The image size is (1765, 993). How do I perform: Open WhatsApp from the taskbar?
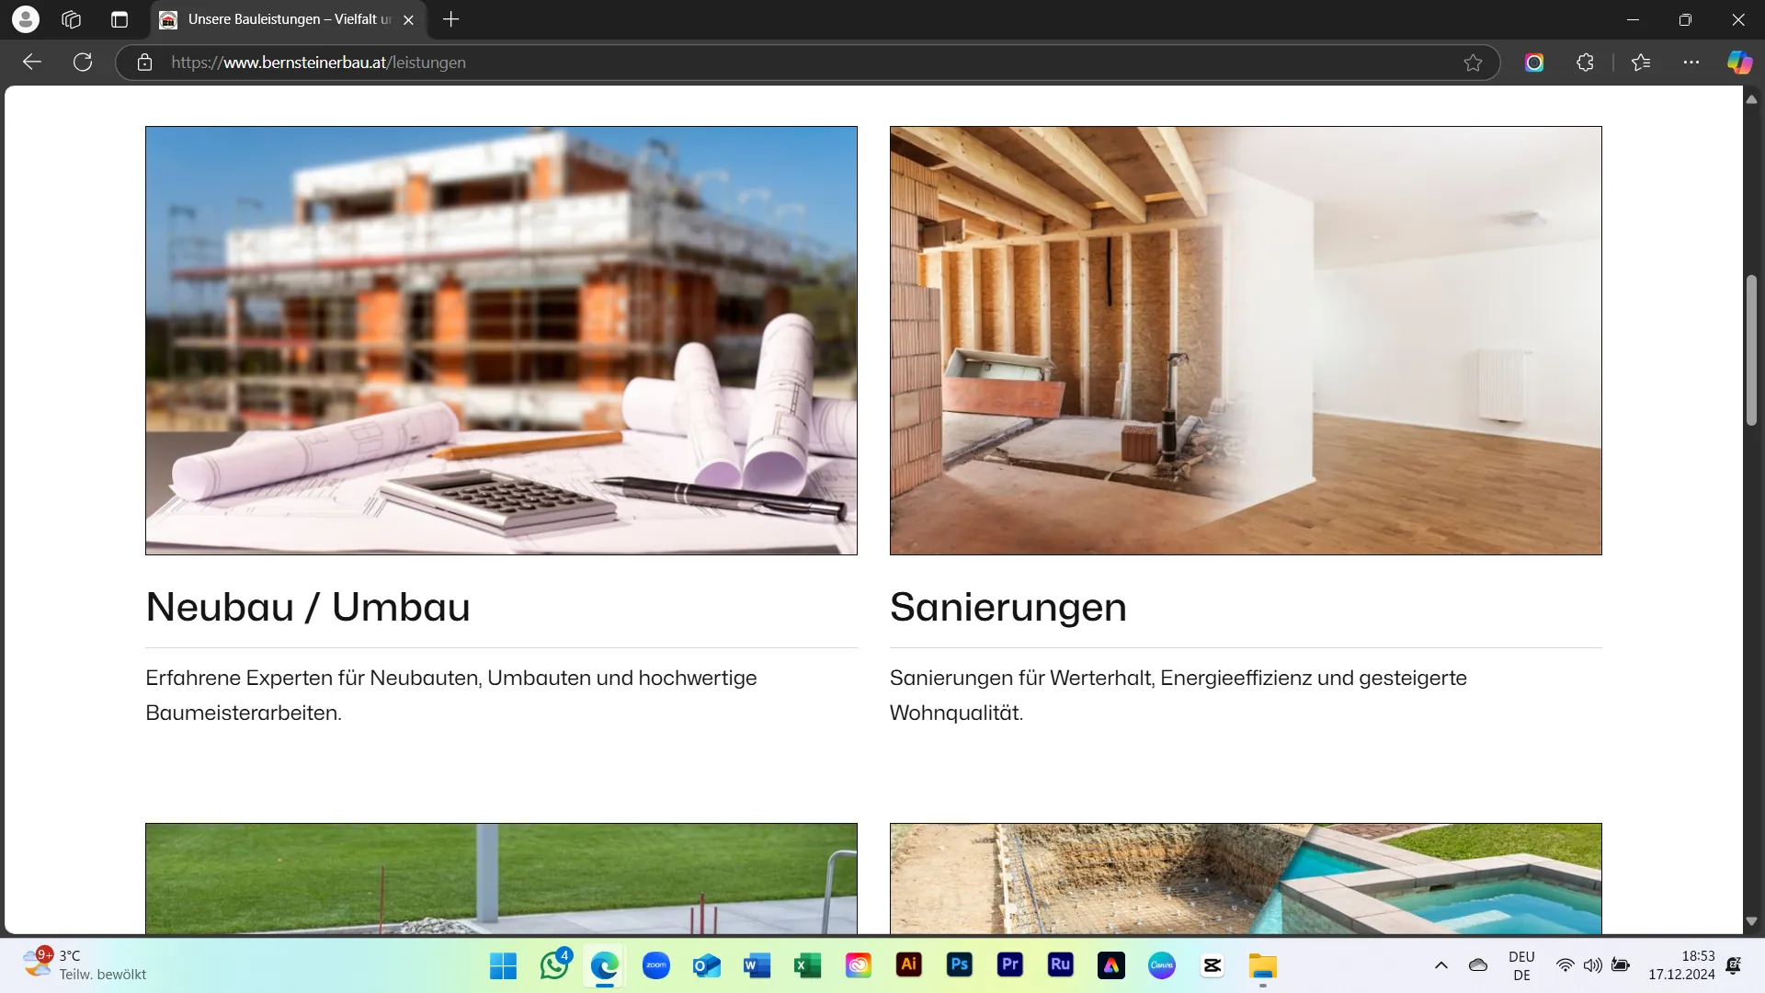[554, 965]
